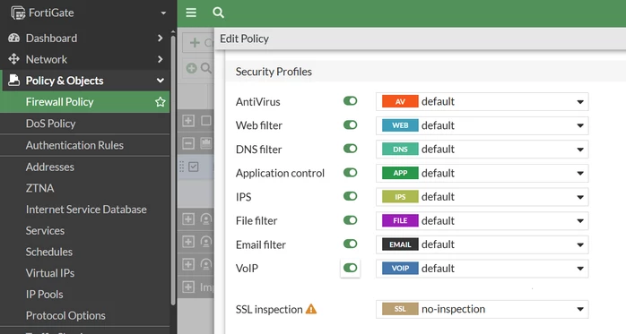The width and height of the screenshot is (626, 334).
Task: Toggle the VoIP switch
Action: 350,268
